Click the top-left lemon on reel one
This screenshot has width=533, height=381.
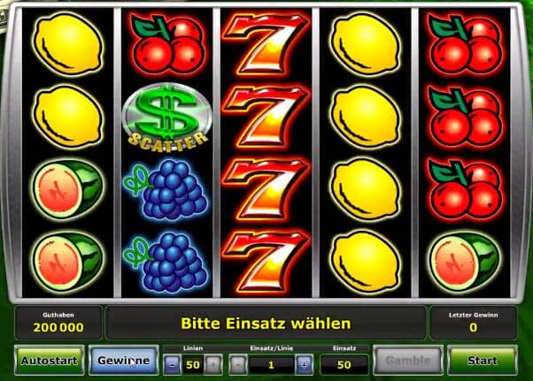point(67,44)
